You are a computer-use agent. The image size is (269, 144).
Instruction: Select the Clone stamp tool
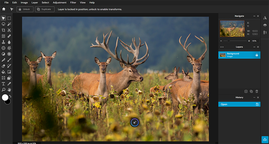point(3,42)
